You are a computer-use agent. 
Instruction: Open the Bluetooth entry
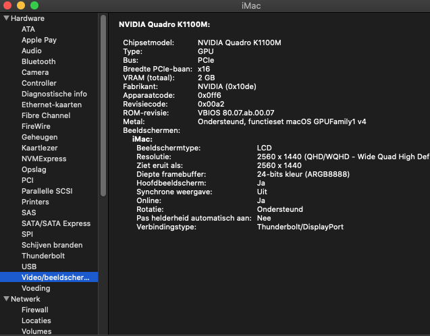(38, 61)
